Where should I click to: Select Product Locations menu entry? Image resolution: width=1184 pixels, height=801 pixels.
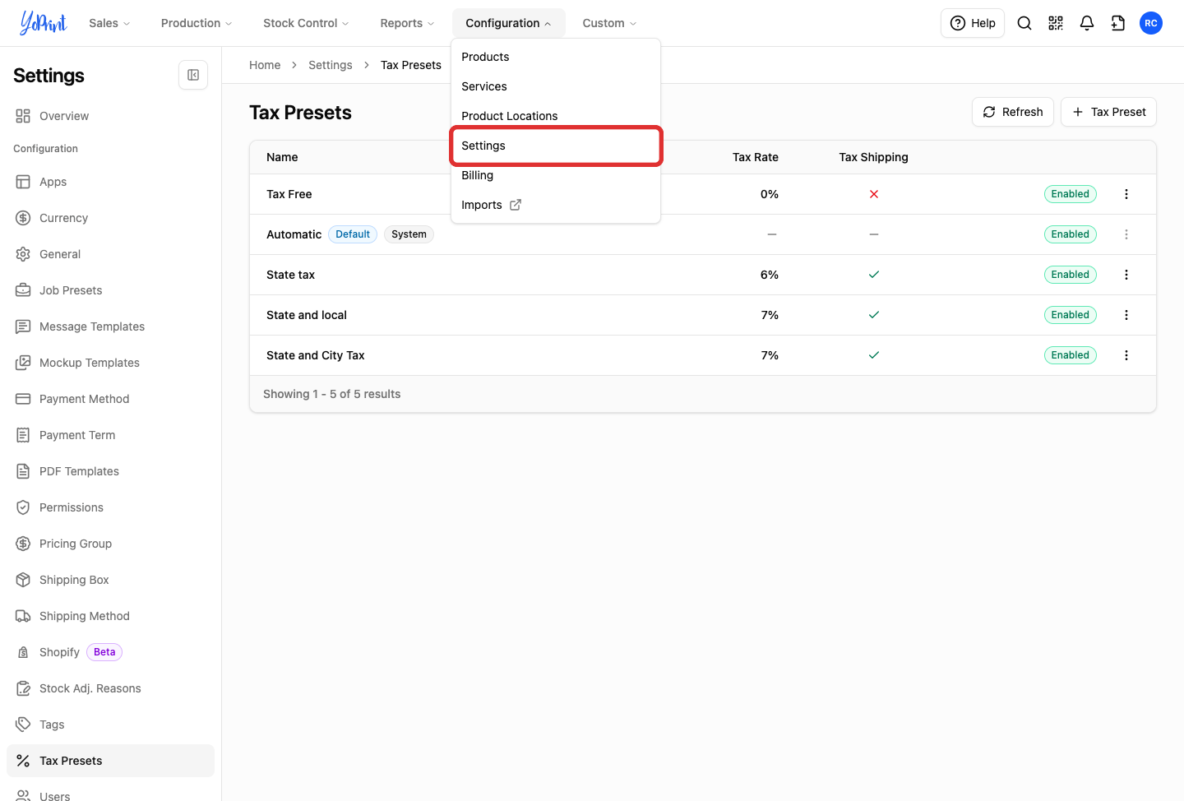tap(556, 116)
